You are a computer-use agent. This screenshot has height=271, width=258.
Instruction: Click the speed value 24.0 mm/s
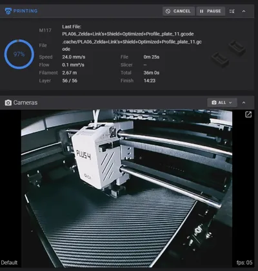point(74,57)
